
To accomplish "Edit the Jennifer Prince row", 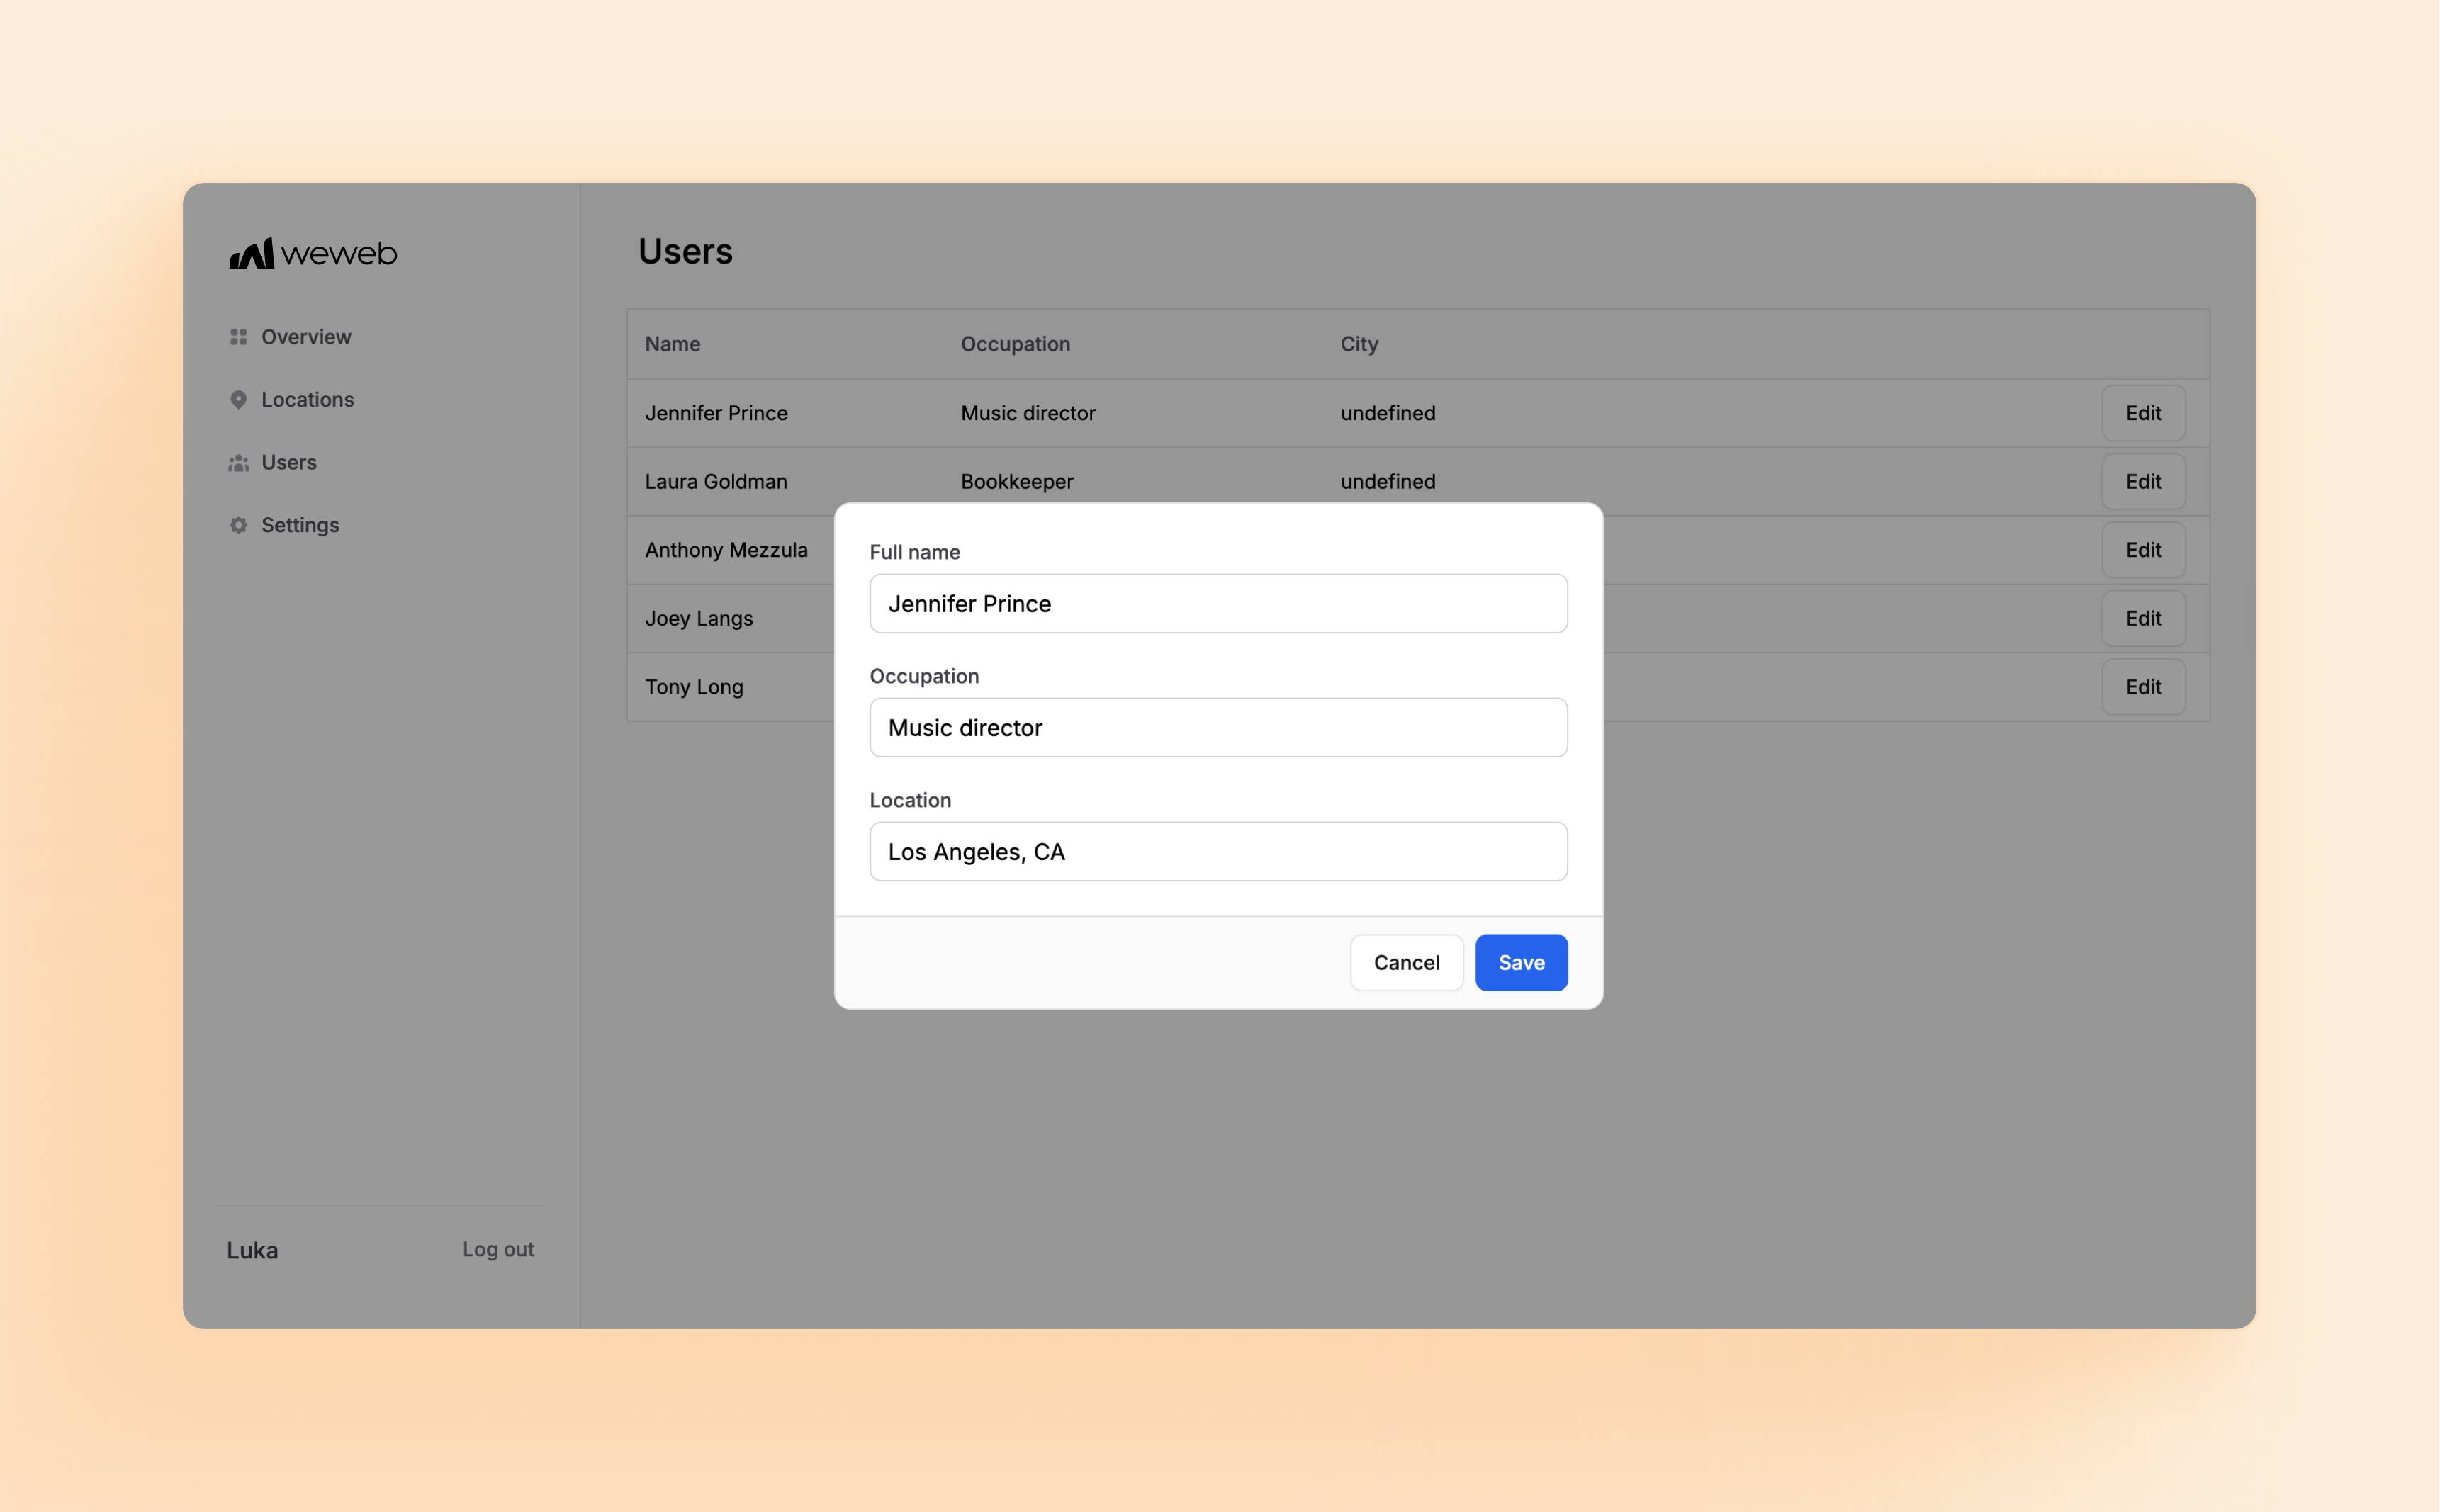I will coord(2142,413).
